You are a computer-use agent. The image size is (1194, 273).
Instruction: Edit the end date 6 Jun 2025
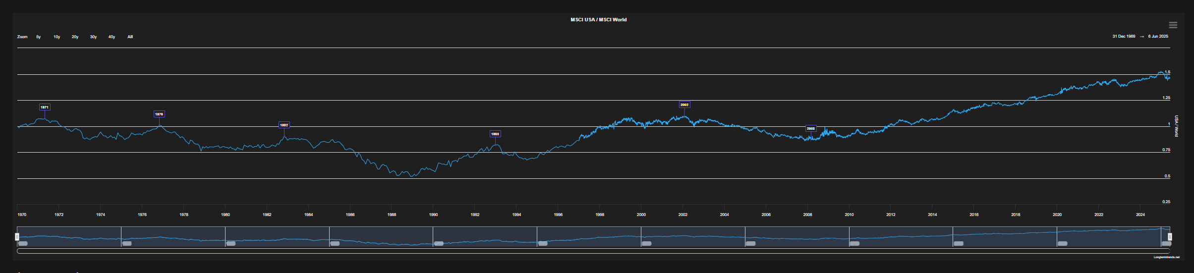click(x=1158, y=36)
